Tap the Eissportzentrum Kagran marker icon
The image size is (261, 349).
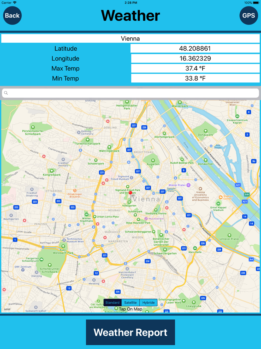[237, 116]
